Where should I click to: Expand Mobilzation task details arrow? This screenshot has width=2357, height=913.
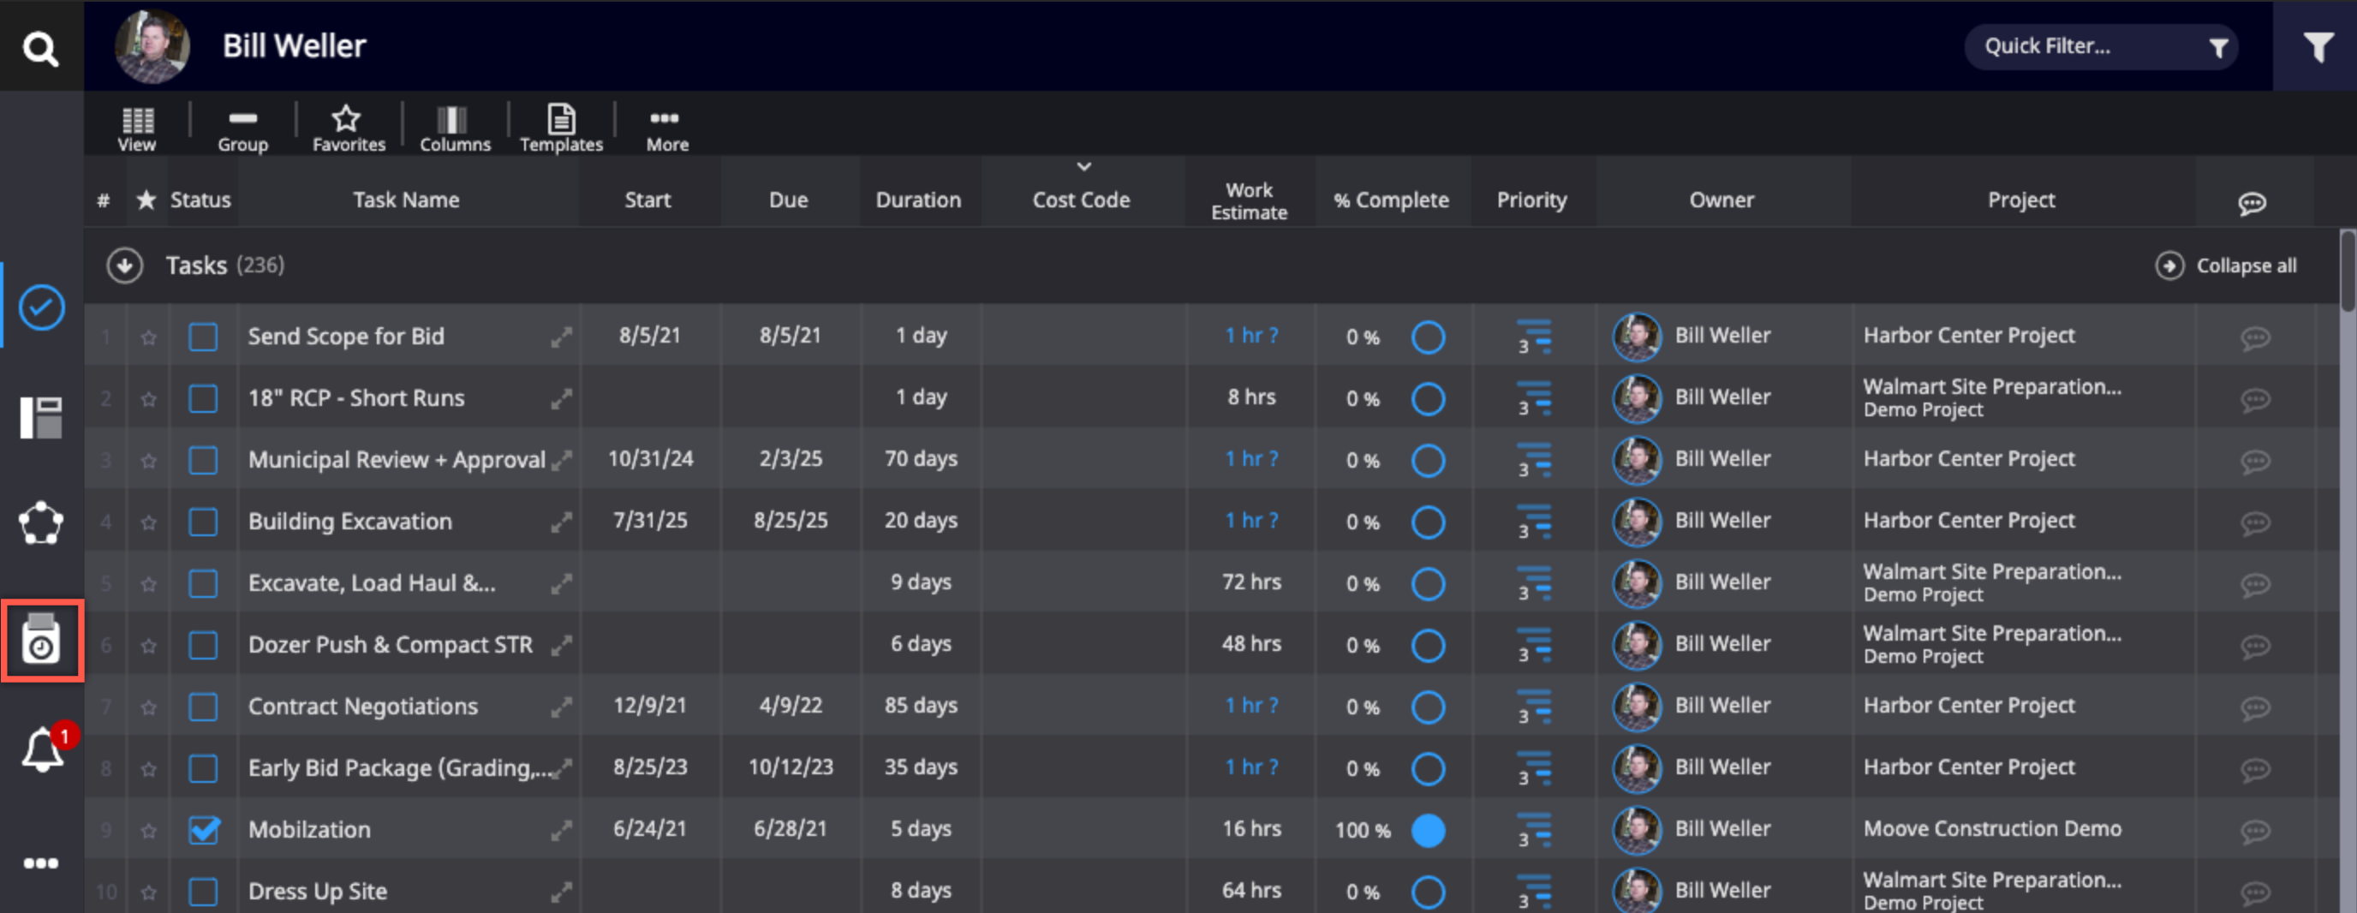click(561, 831)
